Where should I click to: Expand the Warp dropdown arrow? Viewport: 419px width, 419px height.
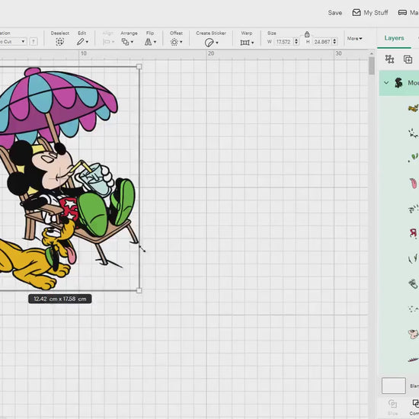pyautogui.click(x=252, y=43)
